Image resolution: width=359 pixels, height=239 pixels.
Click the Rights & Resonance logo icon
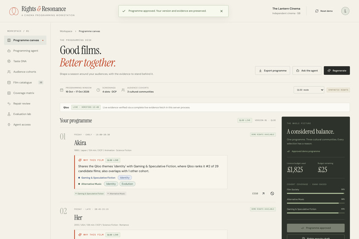14,11
